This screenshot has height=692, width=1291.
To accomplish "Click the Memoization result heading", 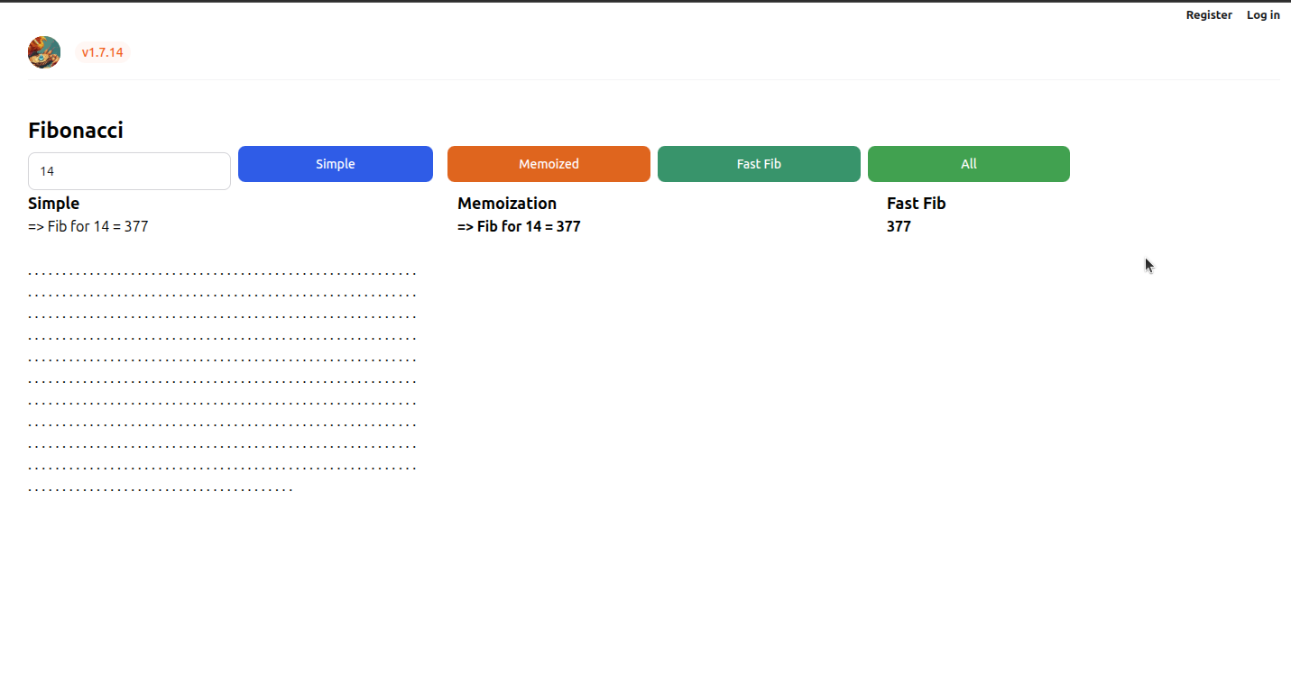I will [x=507, y=204].
